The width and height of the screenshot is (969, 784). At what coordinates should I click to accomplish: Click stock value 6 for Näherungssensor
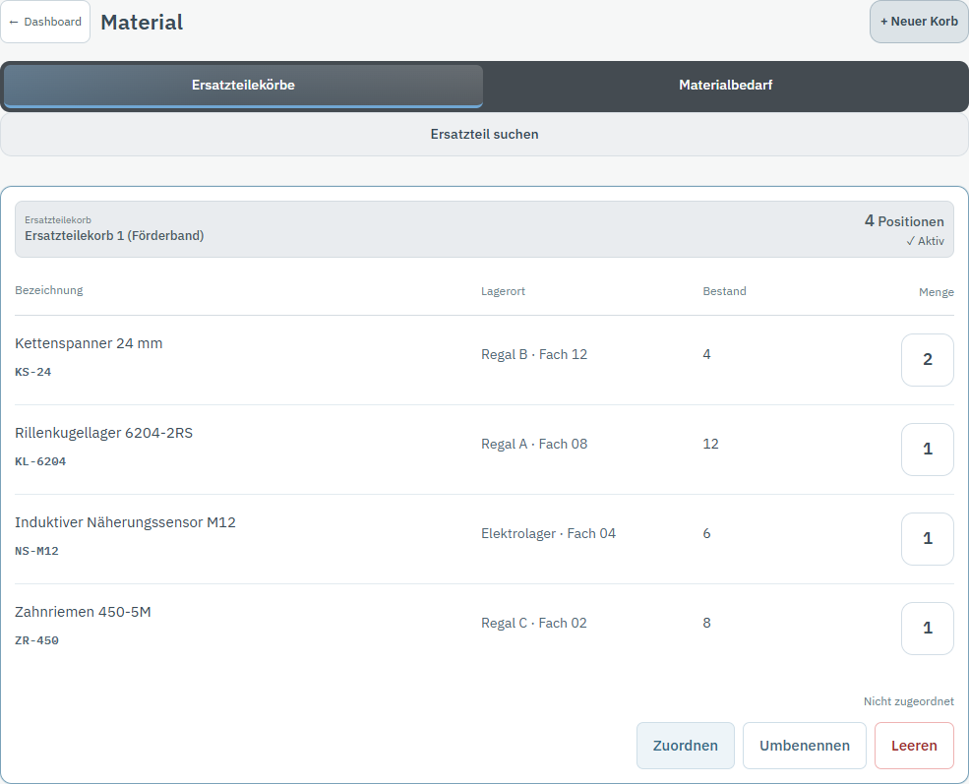click(x=706, y=534)
